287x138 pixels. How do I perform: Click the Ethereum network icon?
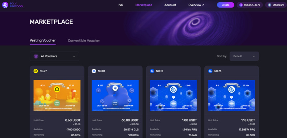pos(269,5)
